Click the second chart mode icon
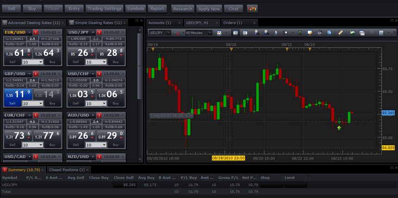 coord(245,33)
